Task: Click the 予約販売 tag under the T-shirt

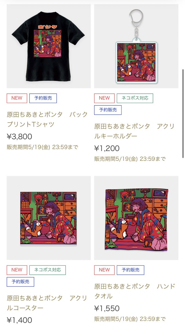Action: (x=43, y=98)
